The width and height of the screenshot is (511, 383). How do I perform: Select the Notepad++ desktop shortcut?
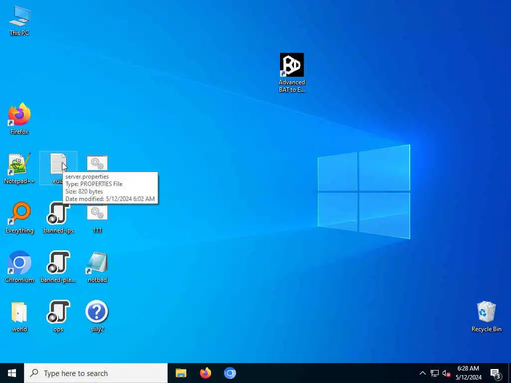tap(19, 169)
